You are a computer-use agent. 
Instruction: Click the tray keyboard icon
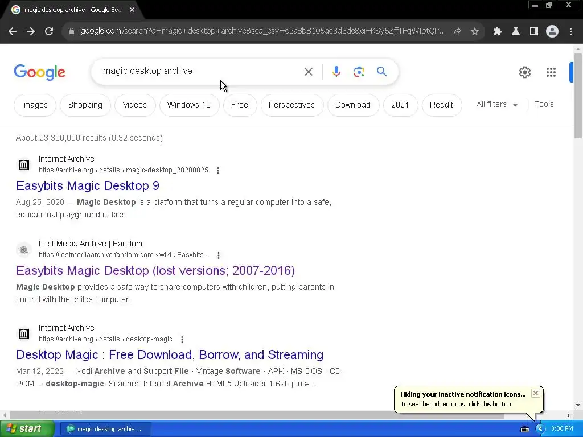(x=524, y=429)
